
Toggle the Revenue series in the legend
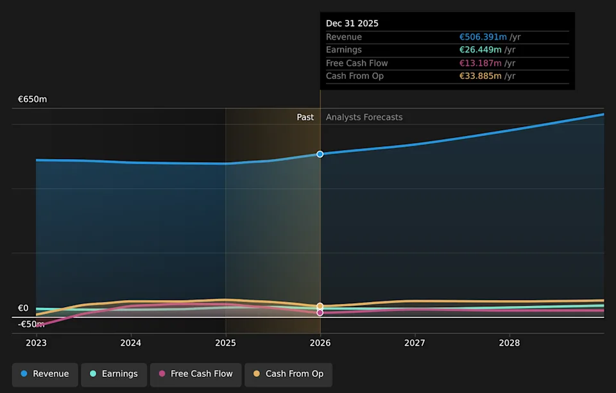coord(45,374)
